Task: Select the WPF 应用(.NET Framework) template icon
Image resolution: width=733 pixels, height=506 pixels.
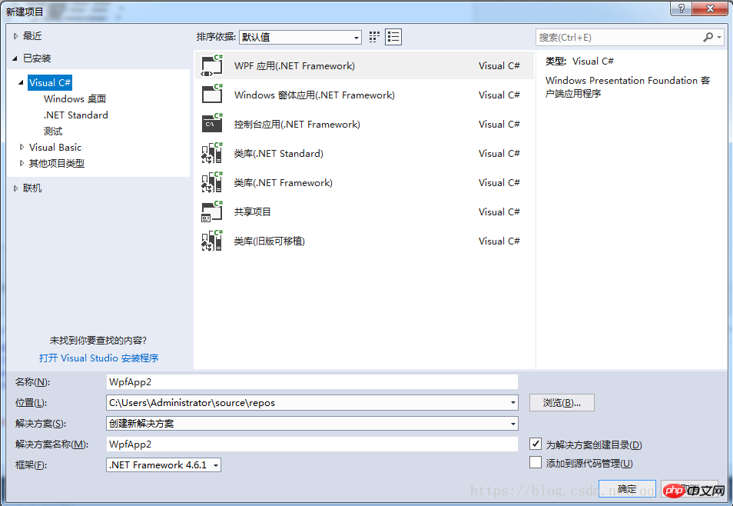Action: [x=212, y=65]
